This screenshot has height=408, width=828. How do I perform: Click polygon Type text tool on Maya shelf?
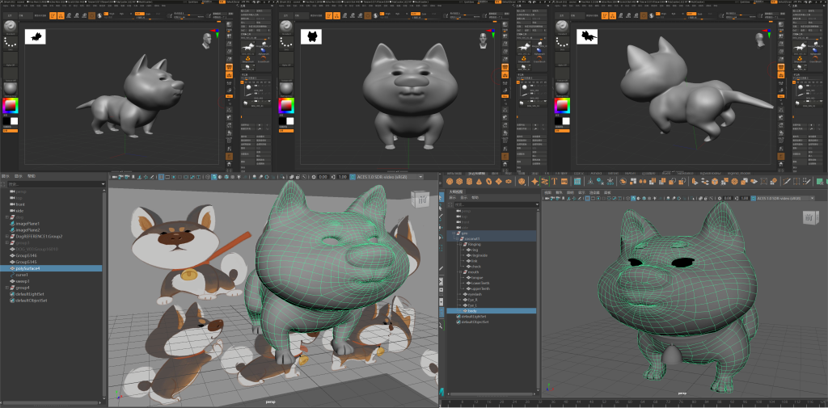[554, 181]
